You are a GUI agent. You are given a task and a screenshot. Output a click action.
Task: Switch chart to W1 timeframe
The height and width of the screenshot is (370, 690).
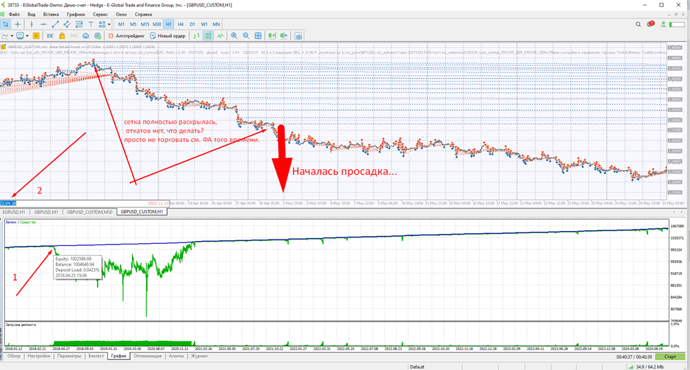coord(204,24)
